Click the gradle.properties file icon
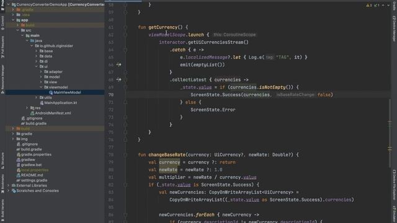 click(x=18, y=154)
